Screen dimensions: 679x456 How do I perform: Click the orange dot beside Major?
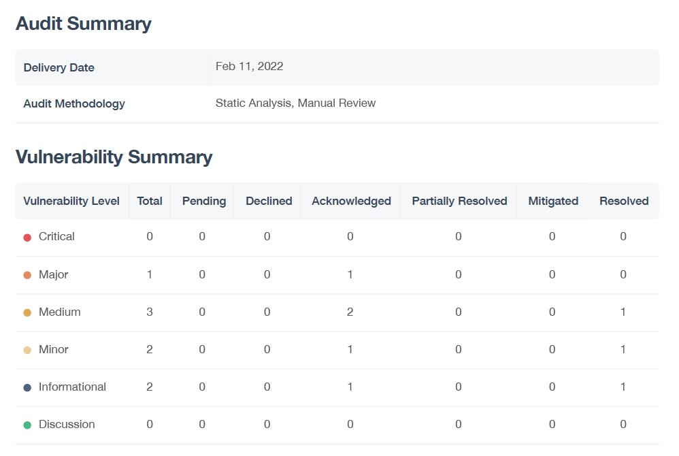point(27,275)
